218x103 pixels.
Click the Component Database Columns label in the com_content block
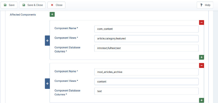coord(67,49)
